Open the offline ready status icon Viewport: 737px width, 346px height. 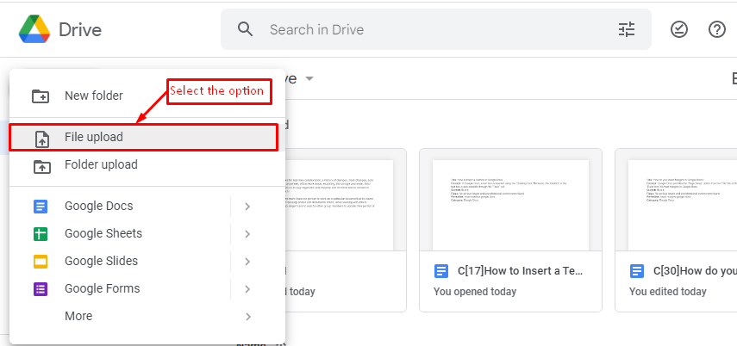point(678,29)
